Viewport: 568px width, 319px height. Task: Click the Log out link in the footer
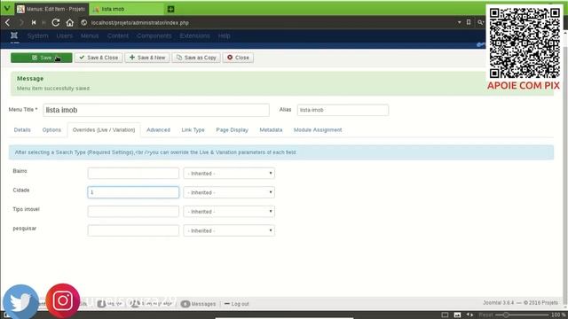[237, 304]
